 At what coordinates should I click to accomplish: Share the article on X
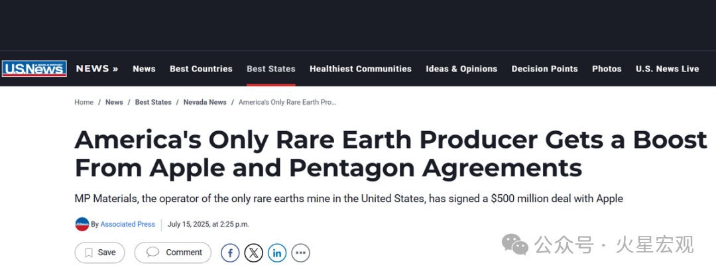pyautogui.click(x=254, y=252)
